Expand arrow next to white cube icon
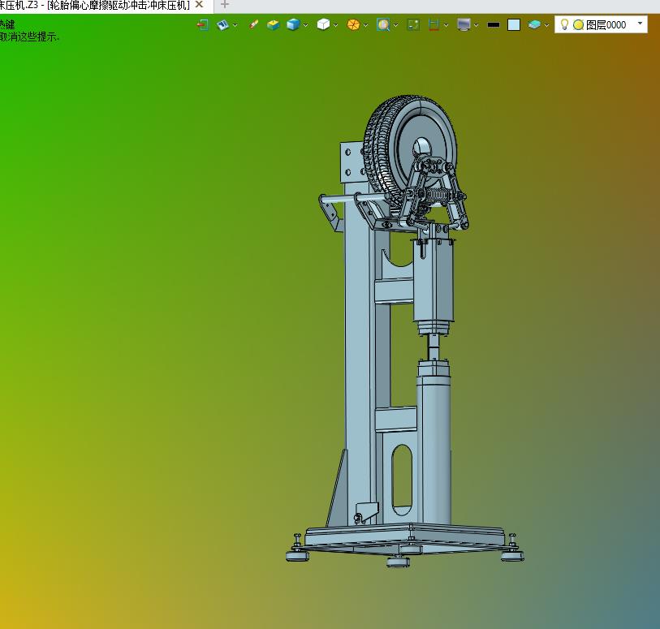Viewport: 660px width, 629px height. 335,26
